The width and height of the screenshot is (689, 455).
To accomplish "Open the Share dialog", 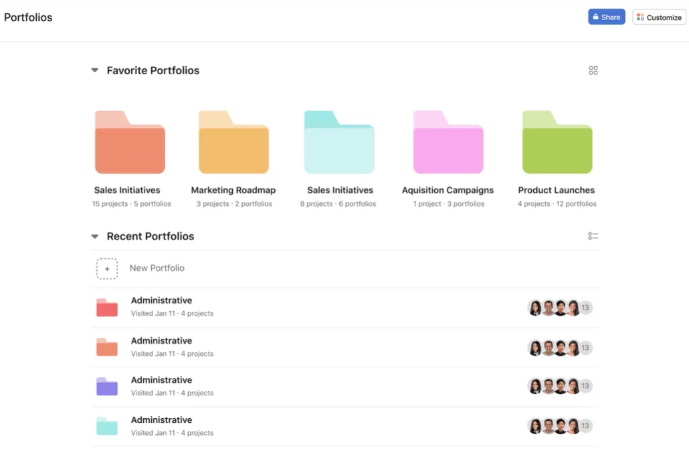I will click(x=606, y=17).
